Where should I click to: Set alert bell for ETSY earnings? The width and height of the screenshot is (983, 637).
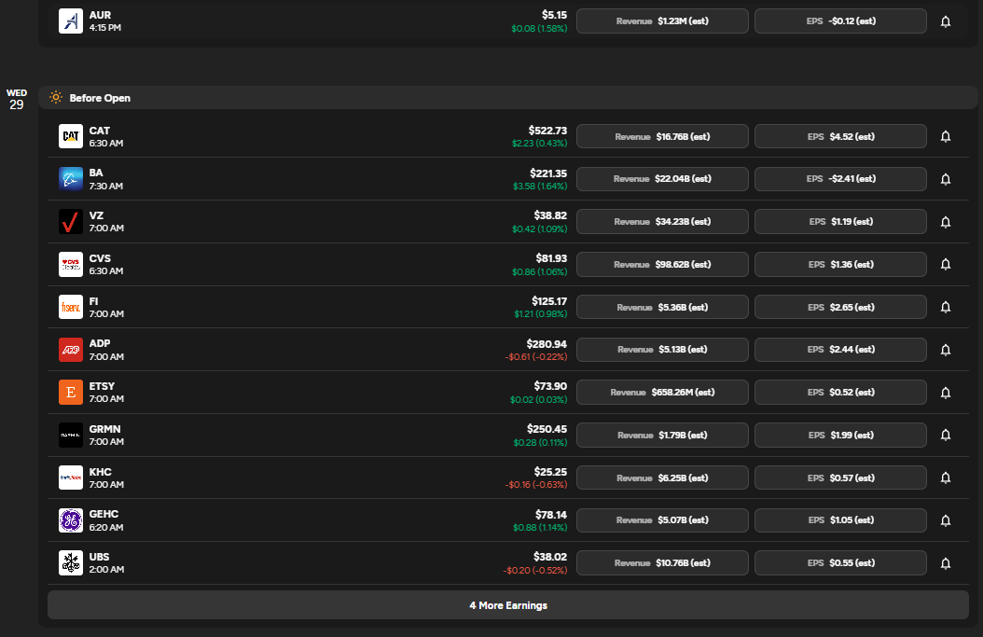pyautogui.click(x=946, y=393)
